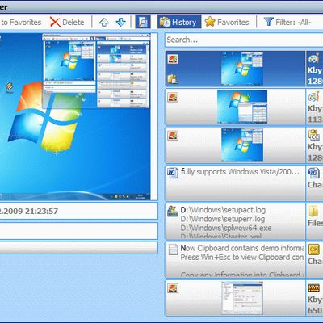
Task: Click the clipboard paste icon in first entry
Action: (173, 79)
